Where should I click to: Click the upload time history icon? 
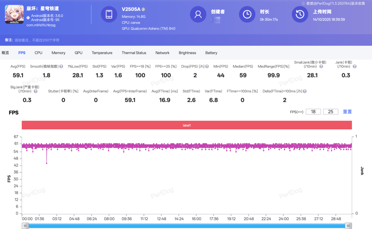[x=300, y=14]
